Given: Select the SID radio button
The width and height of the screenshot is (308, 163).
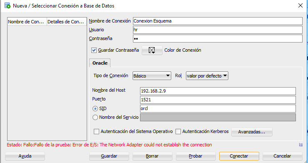Looking at the screenshot, I should pos(95,109).
